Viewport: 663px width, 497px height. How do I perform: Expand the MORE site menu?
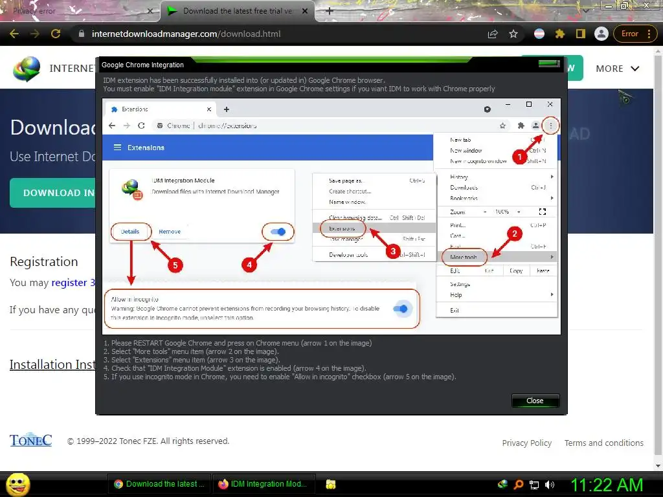point(617,69)
